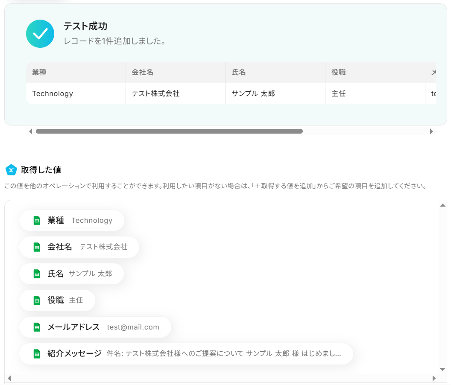Viewport: 451px width, 385px height.
Task: Select the 業種 Technology value chip
Action: coord(72,221)
